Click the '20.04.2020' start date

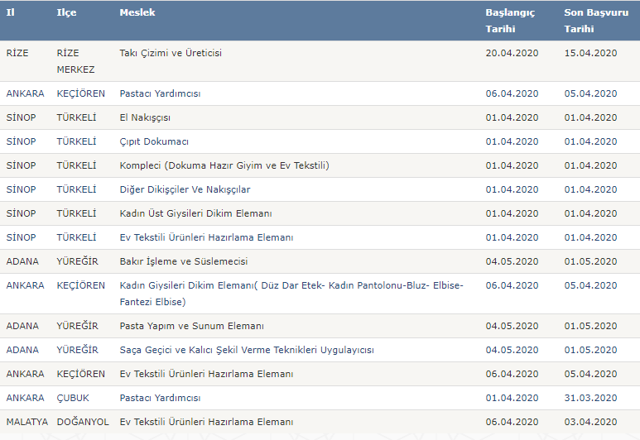click(x=512, y=53)
